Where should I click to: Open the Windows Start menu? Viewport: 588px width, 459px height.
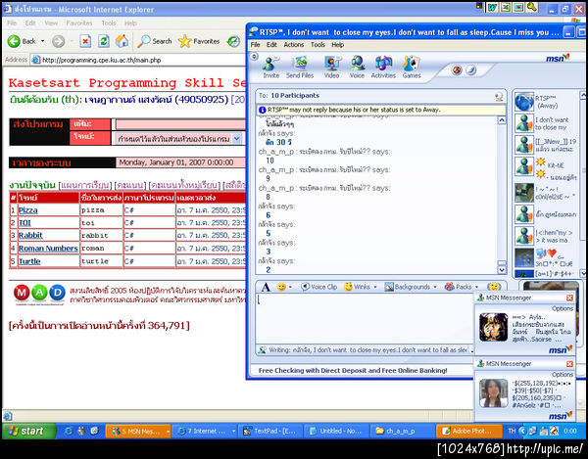[x=28, y=431]
